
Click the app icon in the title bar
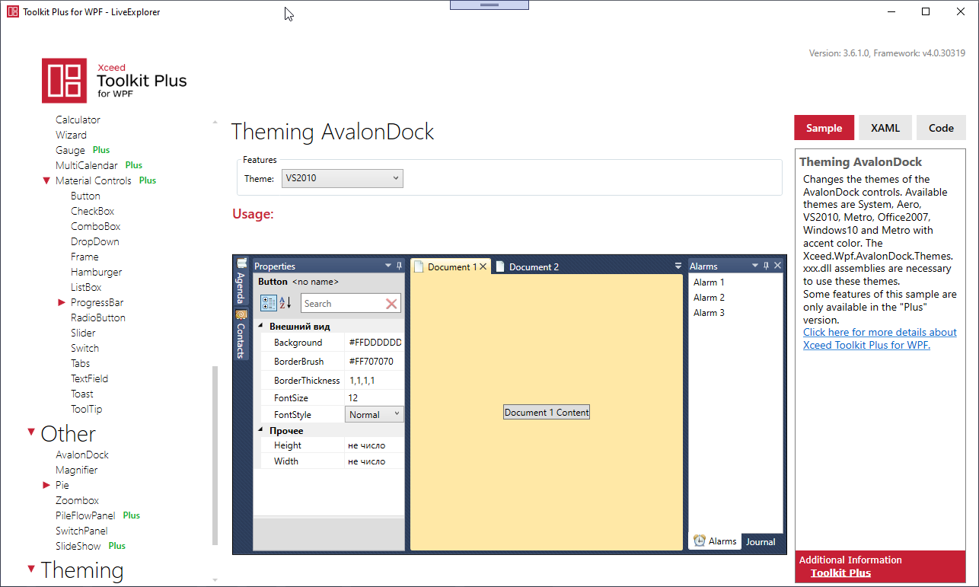pyautogui.click(x=13, y=11)
